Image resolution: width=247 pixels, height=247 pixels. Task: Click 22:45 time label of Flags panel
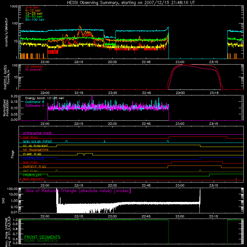(146, 186)
